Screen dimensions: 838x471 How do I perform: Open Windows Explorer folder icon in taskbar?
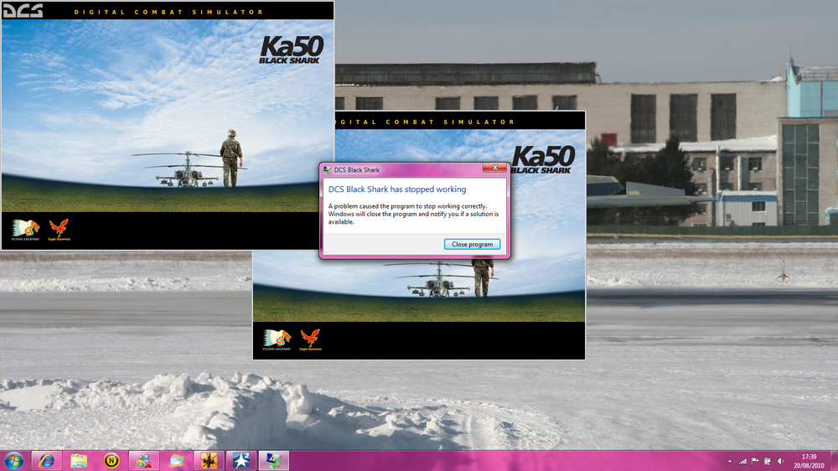click(79, 461)
